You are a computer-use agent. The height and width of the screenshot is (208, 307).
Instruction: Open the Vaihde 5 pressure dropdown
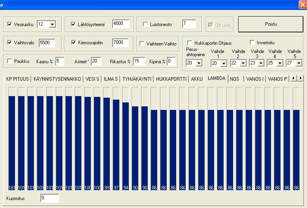click(299, 63)
